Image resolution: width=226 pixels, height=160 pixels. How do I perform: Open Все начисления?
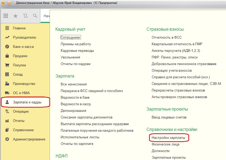point(74,84)
